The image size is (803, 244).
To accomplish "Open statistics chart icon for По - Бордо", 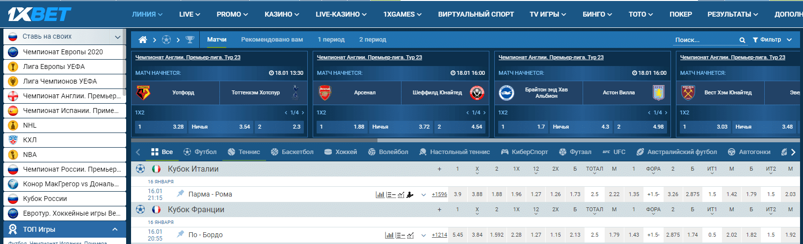I will [389, 235].
